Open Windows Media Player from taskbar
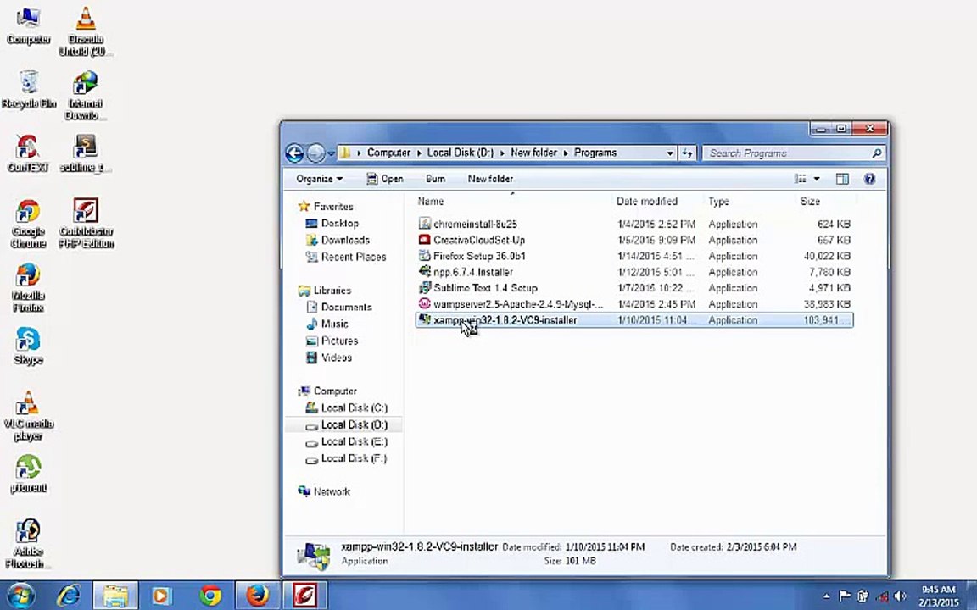The image size is (977, 610). 161,596
